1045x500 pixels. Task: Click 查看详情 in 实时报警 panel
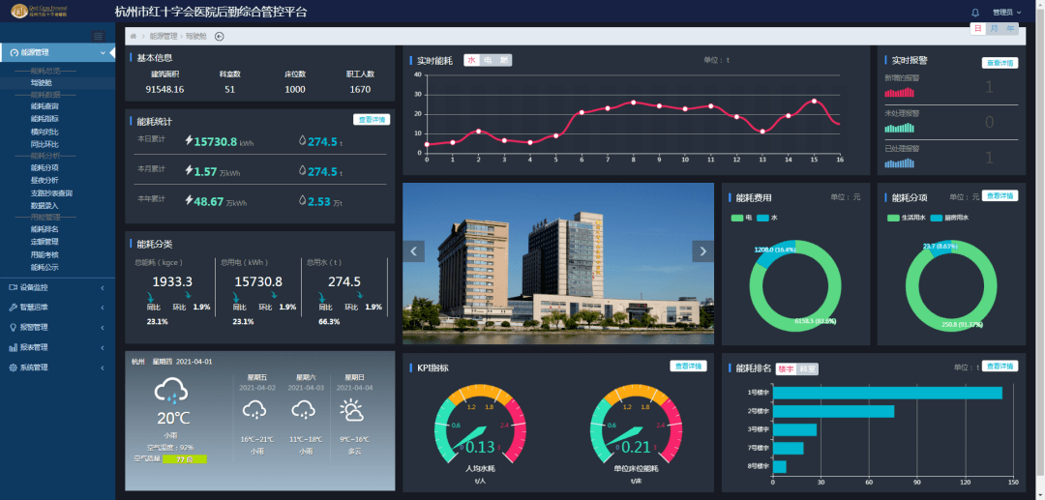tap(1000, 63)
